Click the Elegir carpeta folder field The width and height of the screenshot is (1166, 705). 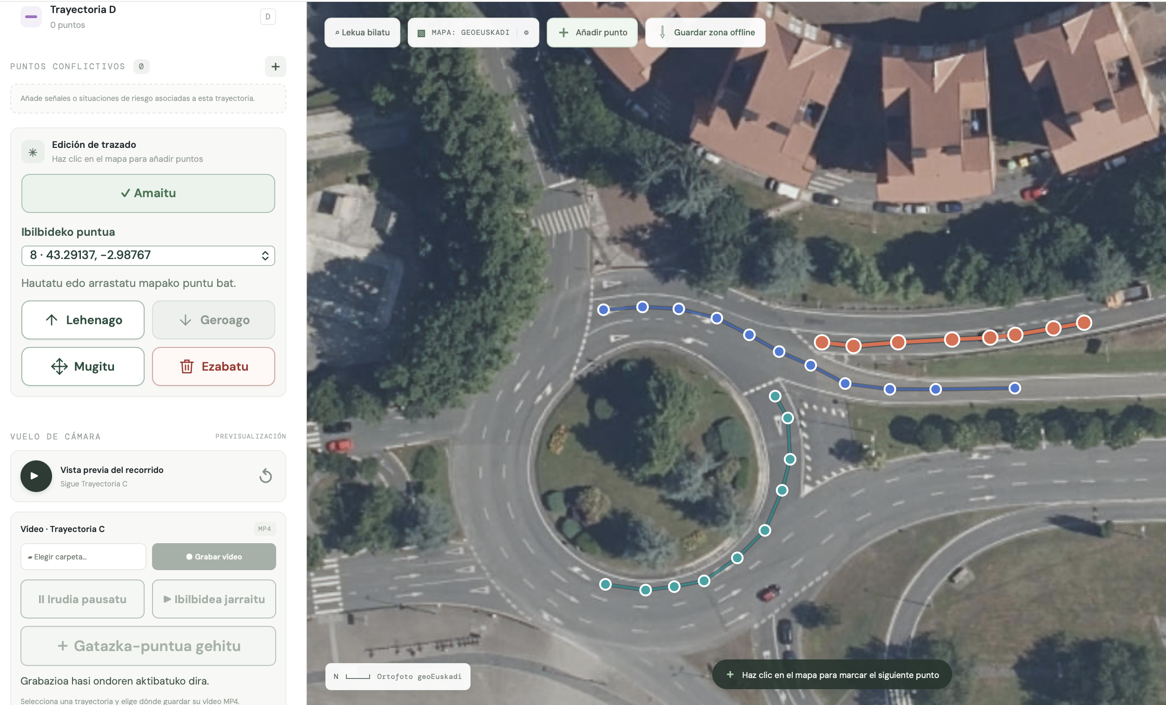coord(83,557)
